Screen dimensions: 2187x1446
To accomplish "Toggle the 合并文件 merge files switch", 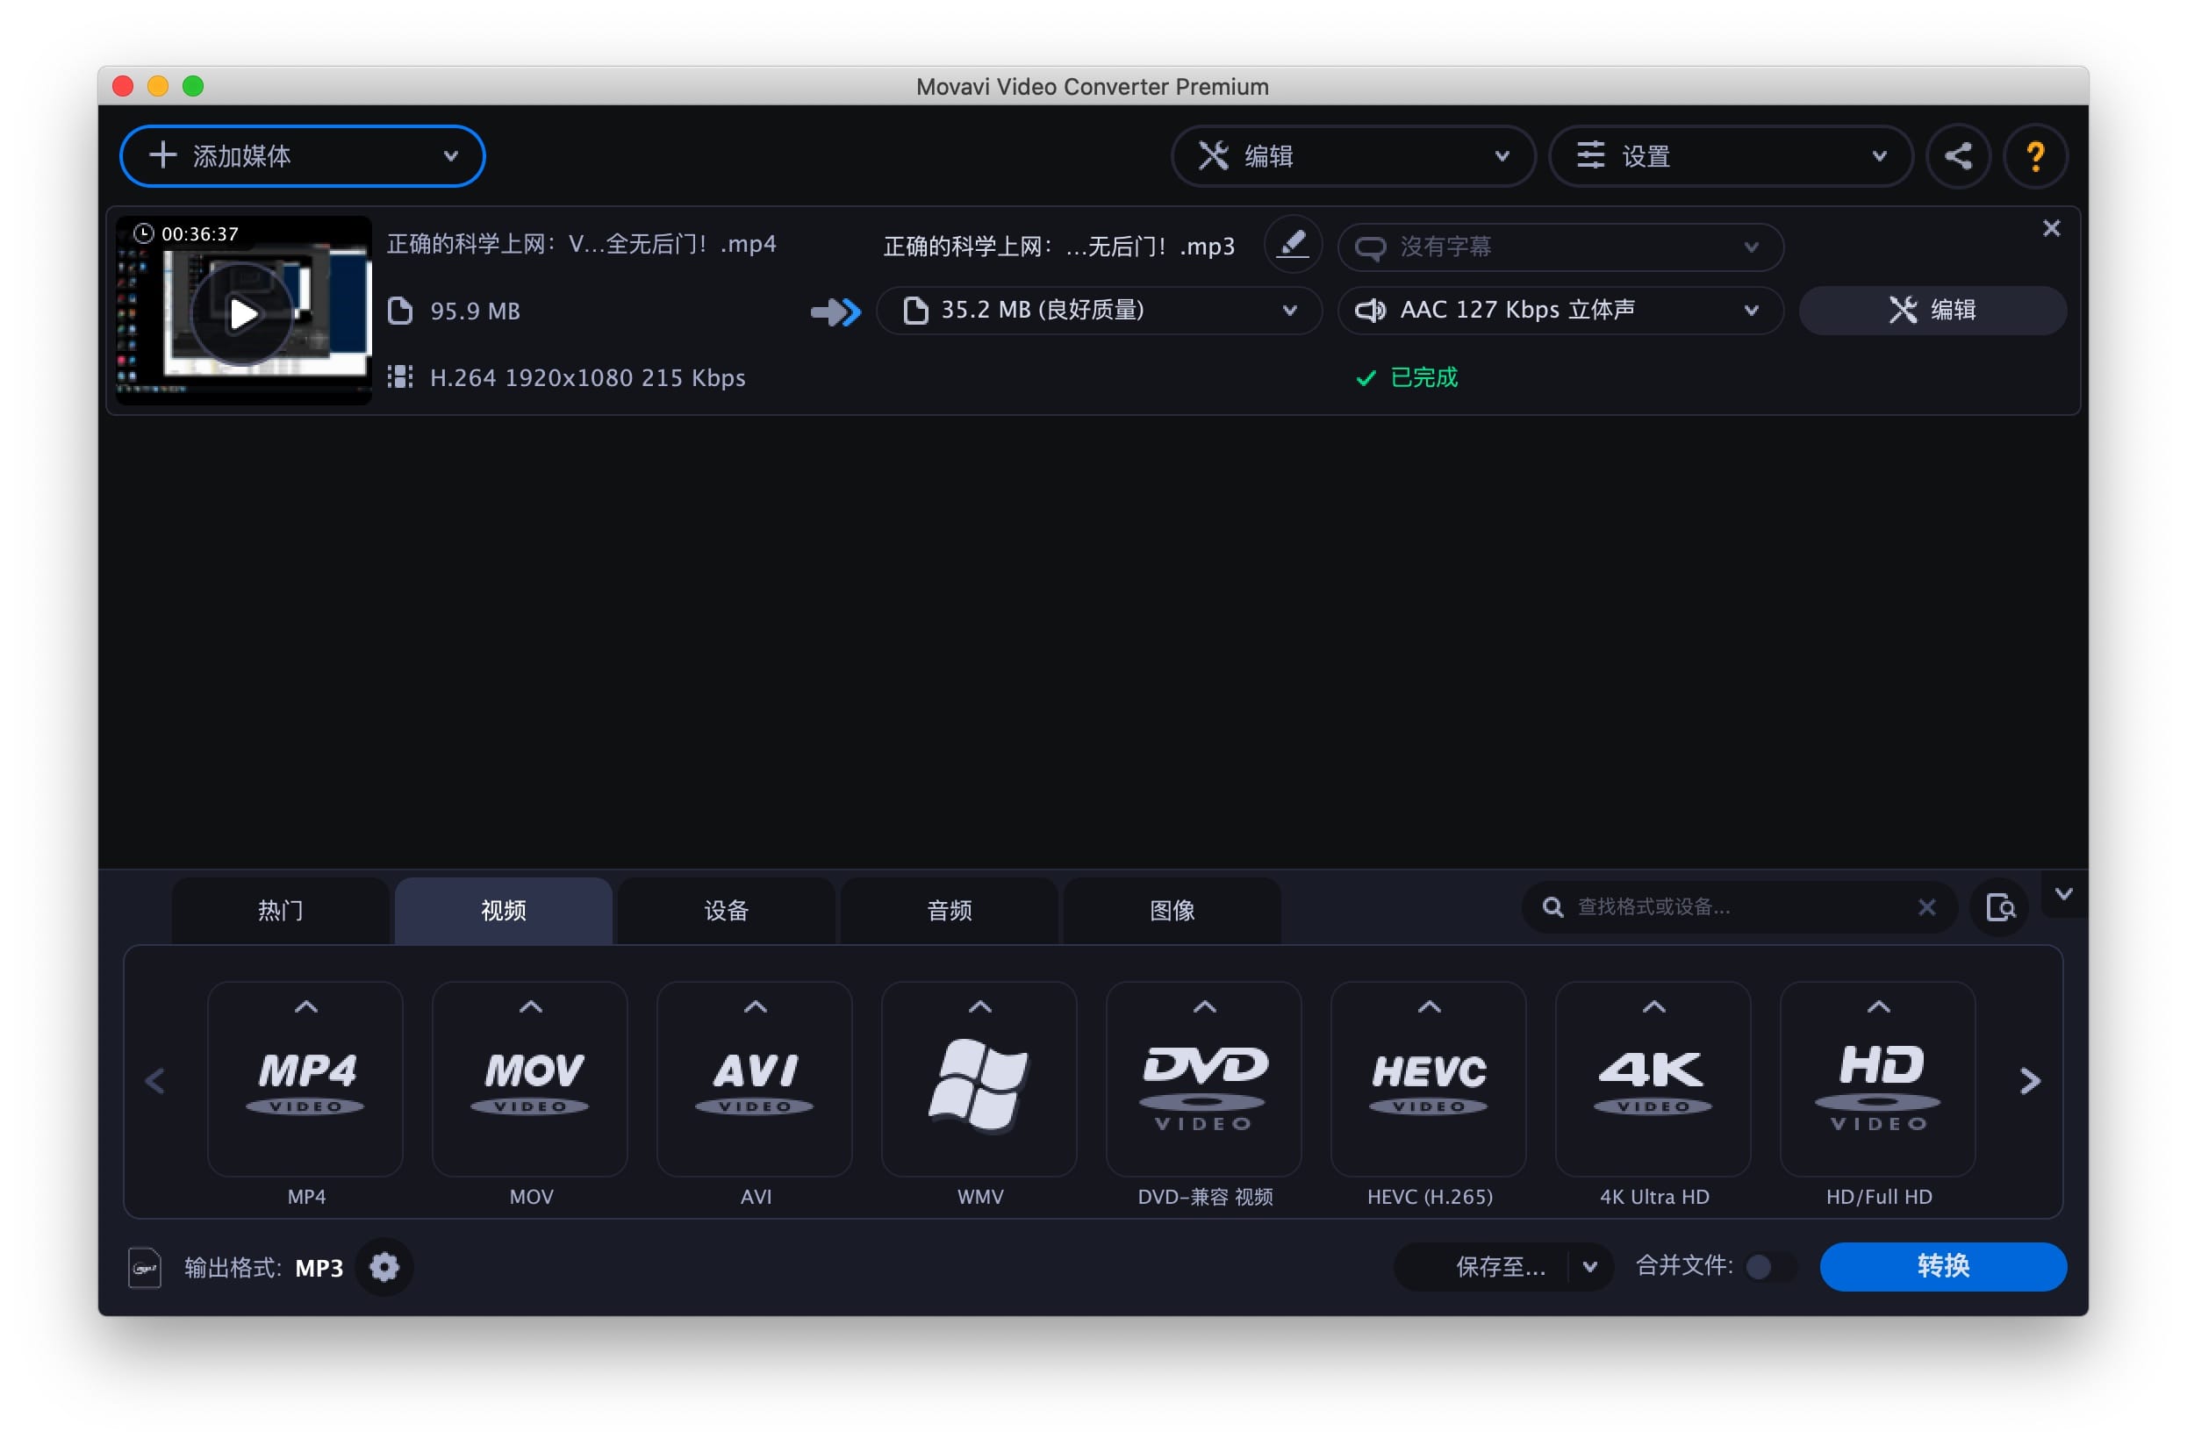I will (x=1770, y=1267).
